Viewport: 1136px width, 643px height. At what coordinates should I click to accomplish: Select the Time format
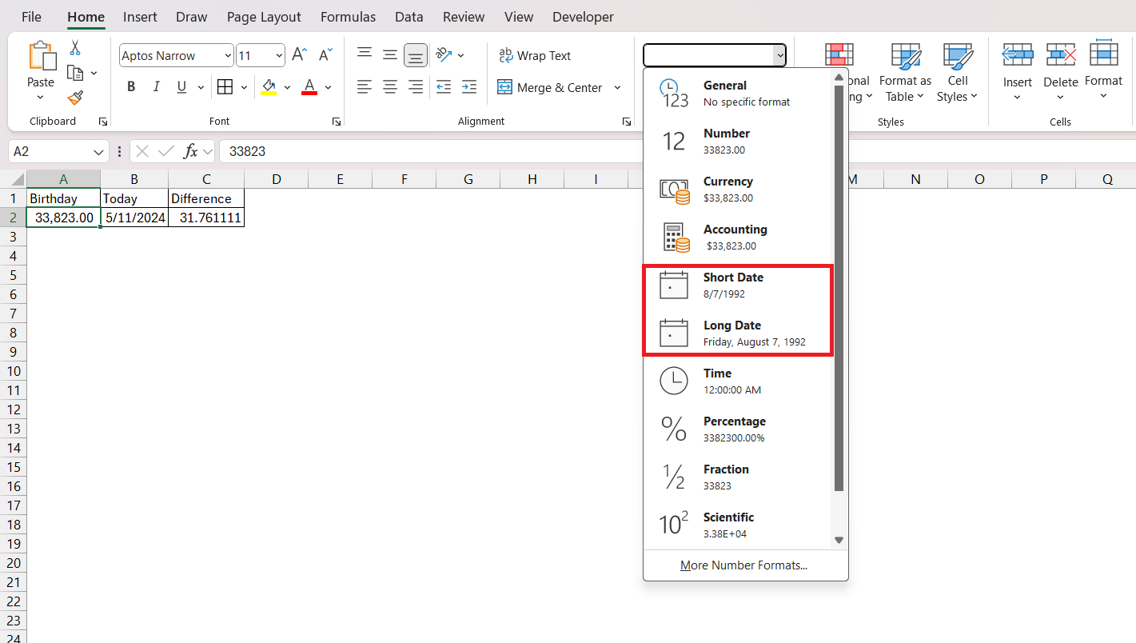point(737,381)
